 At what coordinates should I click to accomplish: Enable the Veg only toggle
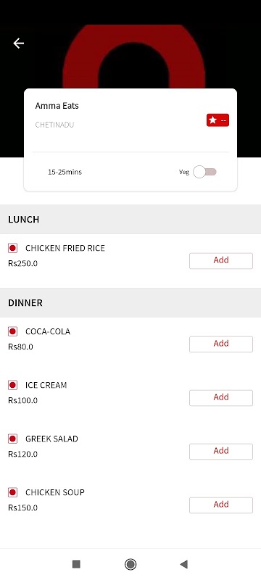click(205, 172)
